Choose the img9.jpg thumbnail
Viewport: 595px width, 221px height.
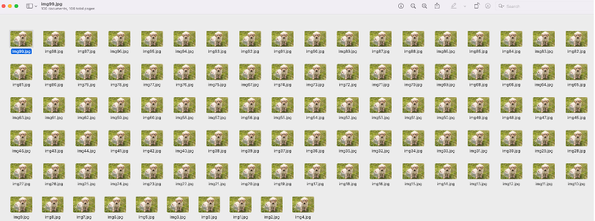[21, 205]
